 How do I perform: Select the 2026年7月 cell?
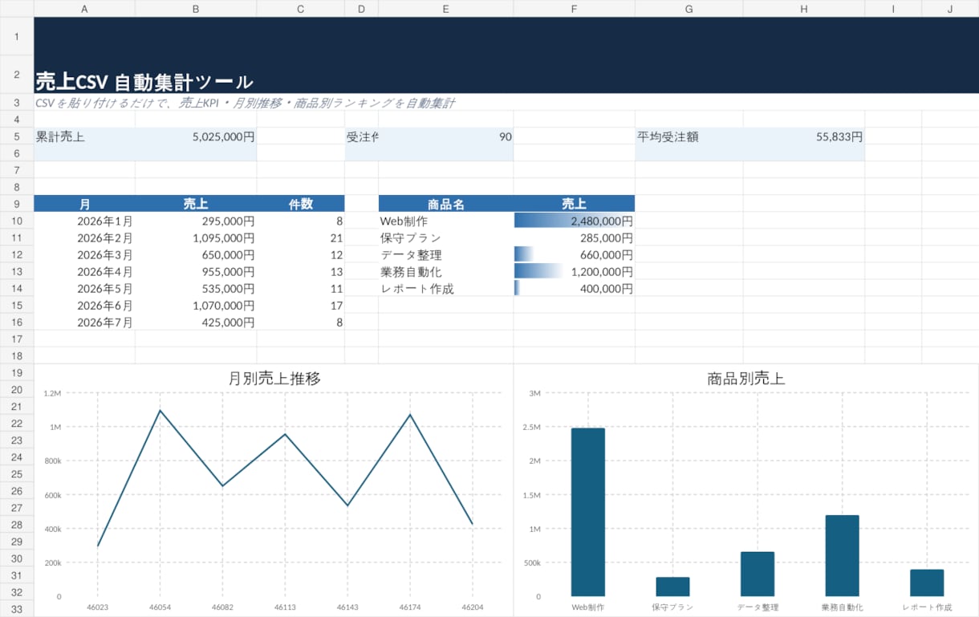[84, 322]
